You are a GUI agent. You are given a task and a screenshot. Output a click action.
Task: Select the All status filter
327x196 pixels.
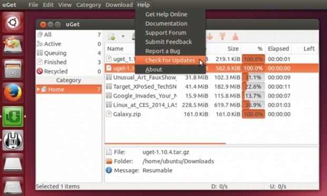point(69,35)
